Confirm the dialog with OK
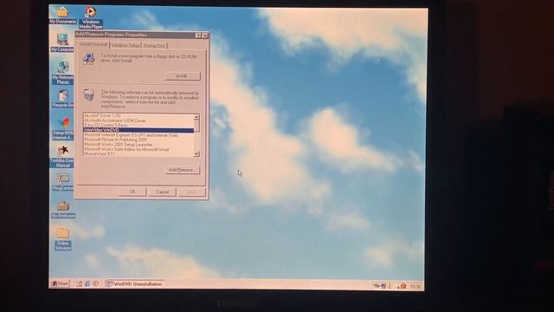Viewport: 554px width, 312px height. [132, 192]
